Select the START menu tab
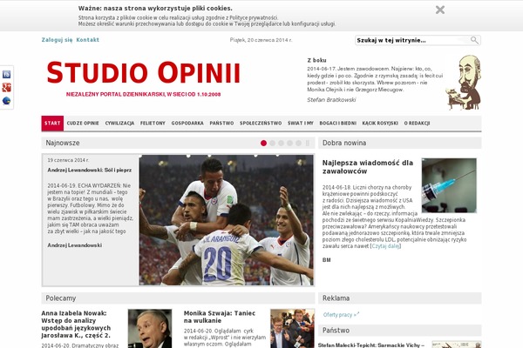This screenshot has height=348, width=523. pyautogui.click(x=52, y=124)
